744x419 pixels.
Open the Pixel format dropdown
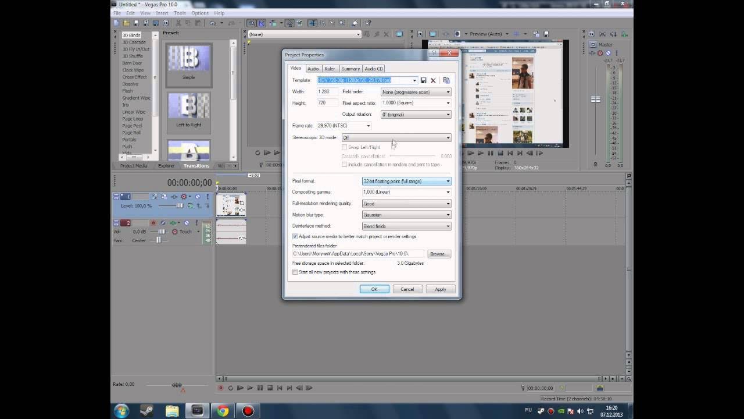(406, 181)
